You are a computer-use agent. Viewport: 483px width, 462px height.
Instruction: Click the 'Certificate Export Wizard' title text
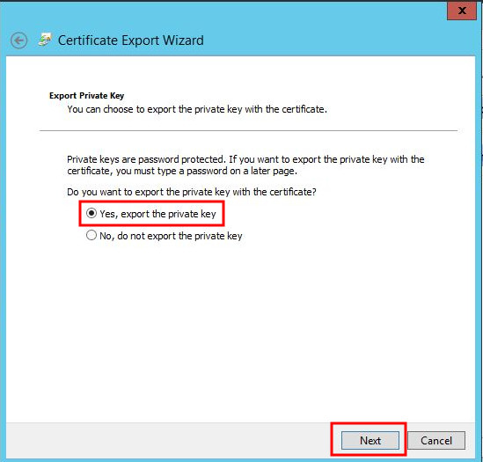pos(131,40)
